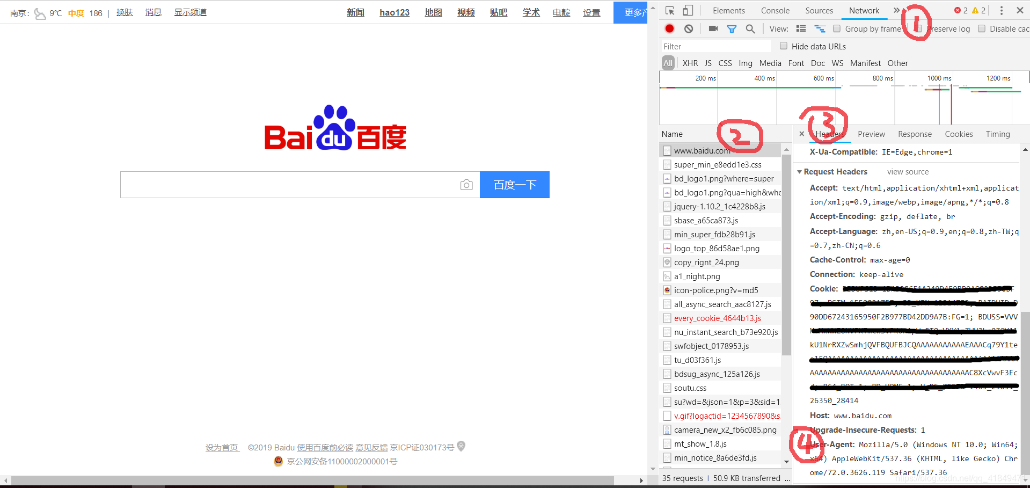
Task: Select jquery-1.10.2_1c4228b8.js request
Action: tap(720, 206)
